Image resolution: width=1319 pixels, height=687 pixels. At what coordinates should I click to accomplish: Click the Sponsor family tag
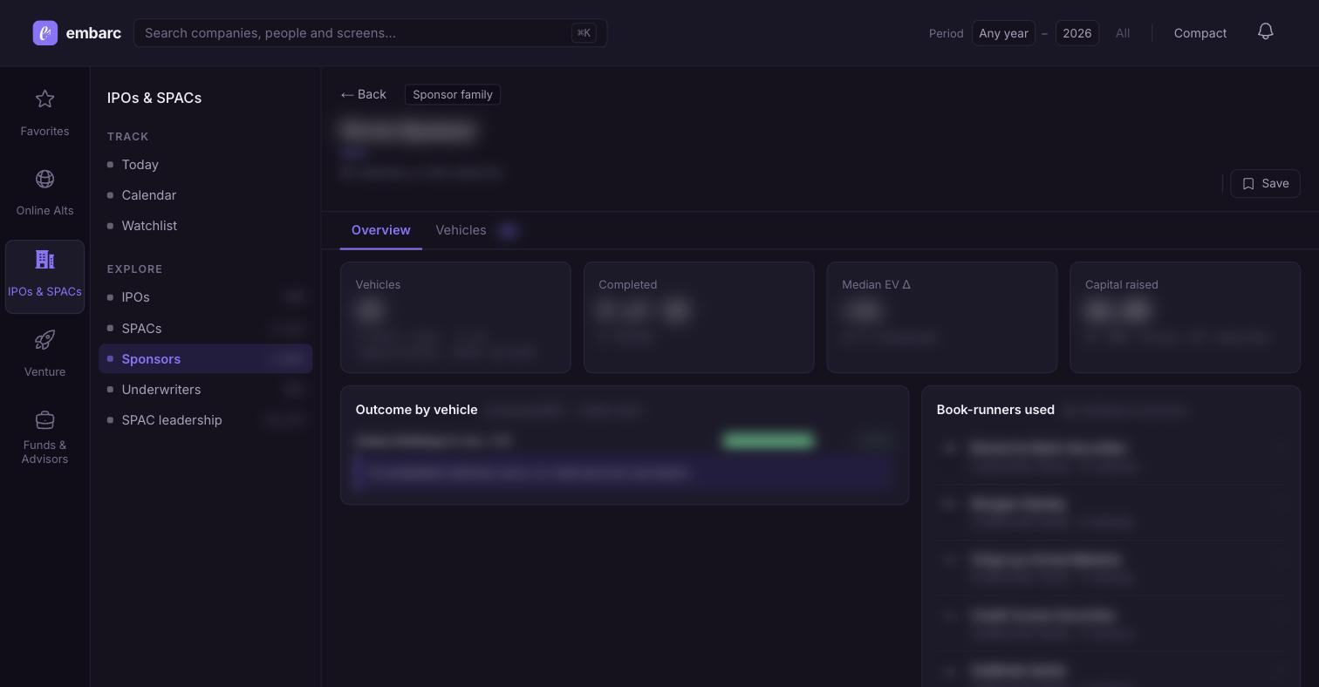tap(453, 94)
